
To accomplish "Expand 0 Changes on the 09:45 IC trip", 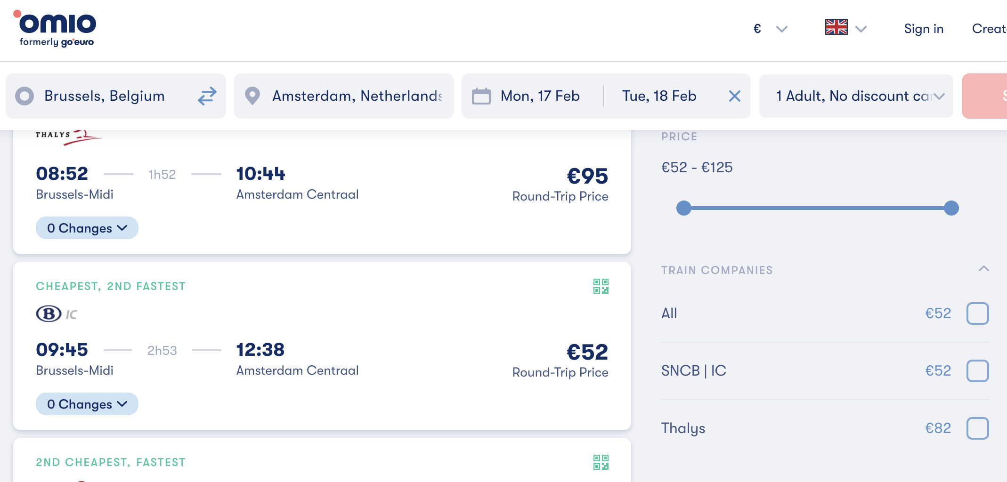I will click(87, 404).
